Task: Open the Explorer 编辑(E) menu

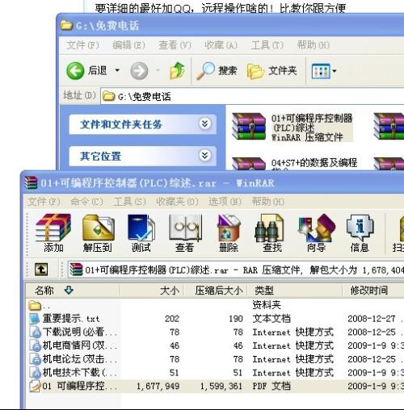Action: pos(128,45)
